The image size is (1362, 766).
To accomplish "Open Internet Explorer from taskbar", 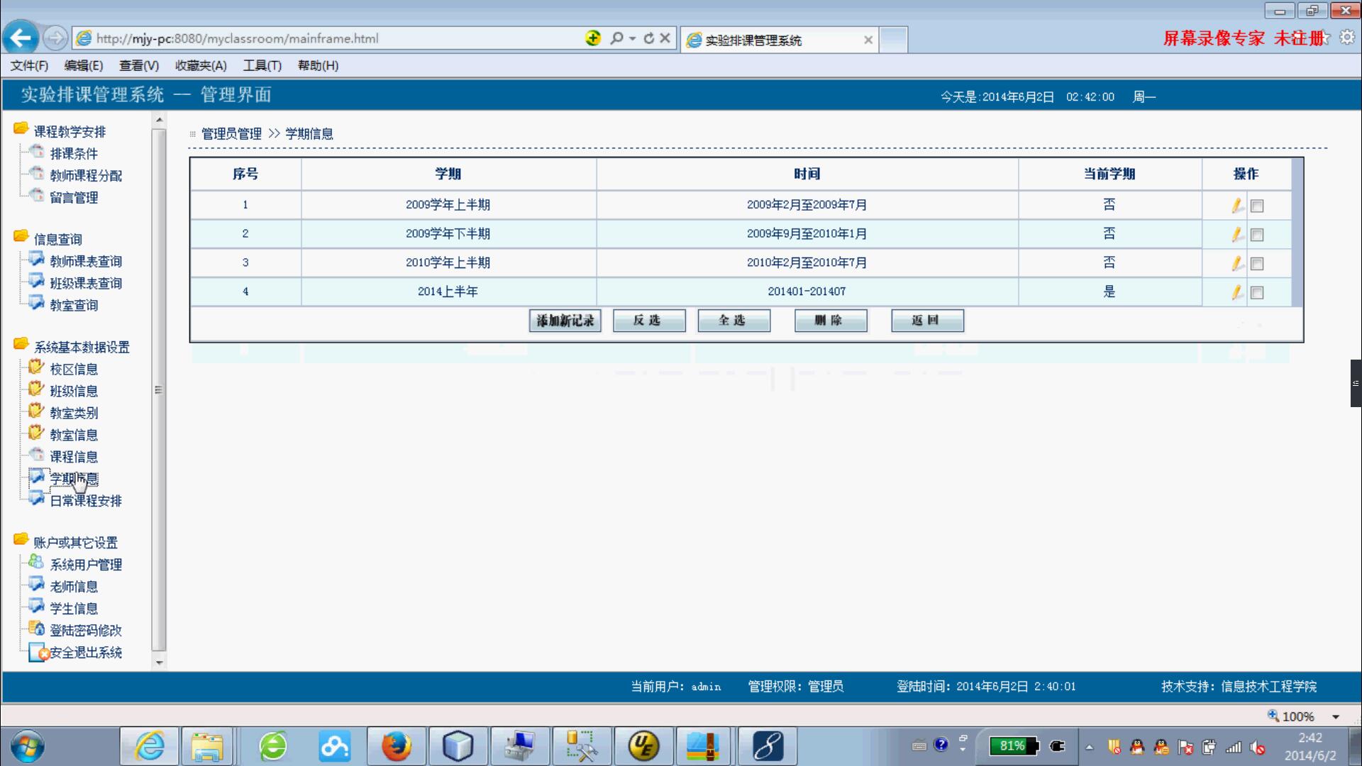I will (x=150, y=746).
